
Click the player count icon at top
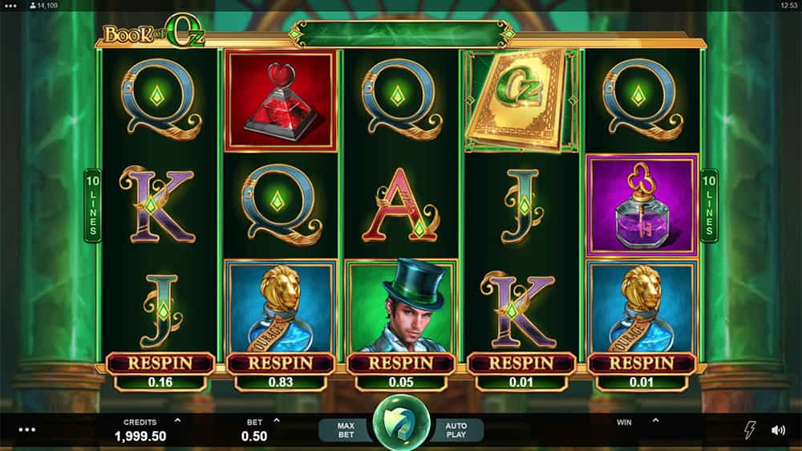[x=33, y=6]
